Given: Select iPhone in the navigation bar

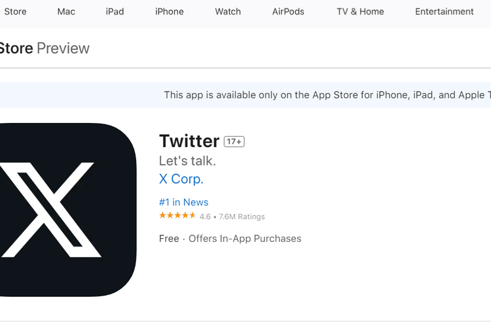Looking at the screenshot, I should 170,12.
